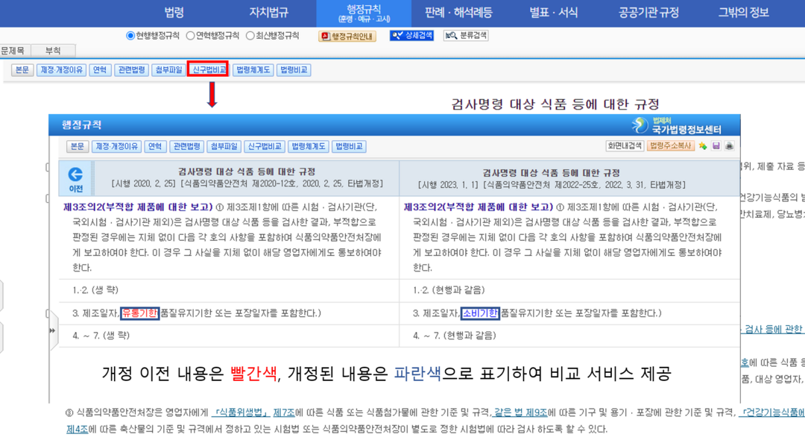Screen dimensions: 805x443
Task: Select the 현행행정규칙 radio button
Action: pyautogui.click(x=131, y=36)
